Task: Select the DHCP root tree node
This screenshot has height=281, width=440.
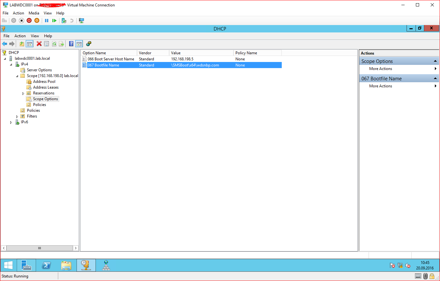Action: [x=13, y=52]
